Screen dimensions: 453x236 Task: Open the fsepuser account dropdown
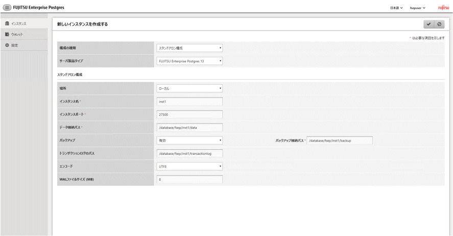417,8
